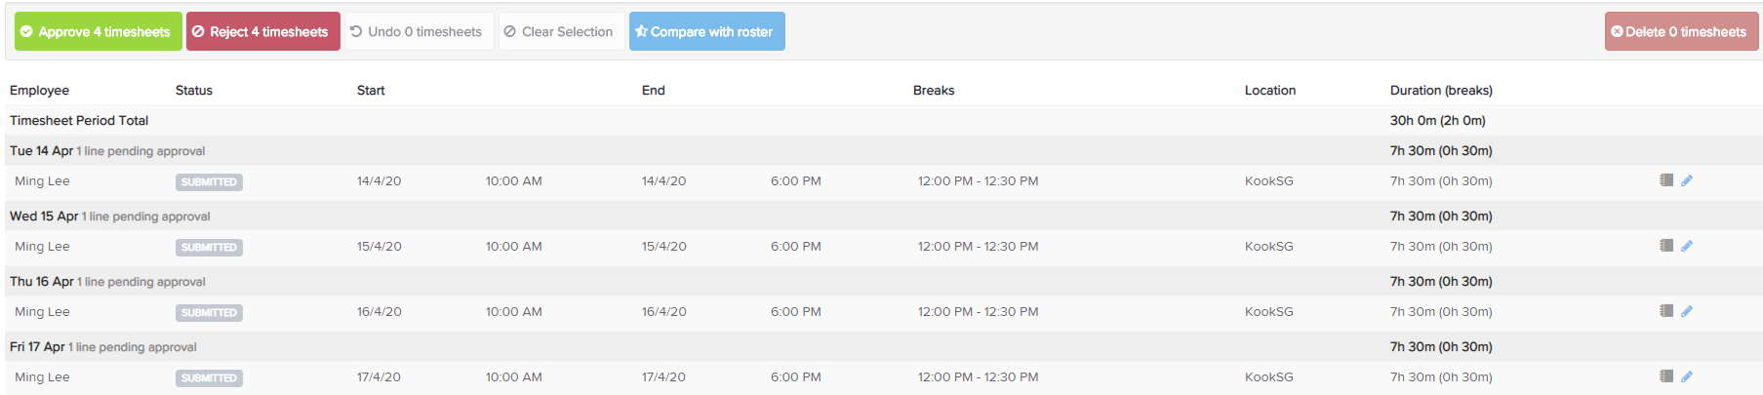
Task: Expand the Thu 16 Apr group header
Action: [x=884, y=282]
